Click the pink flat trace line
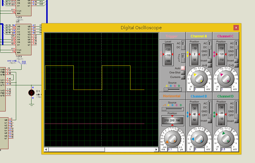 [x=94, y=124]
